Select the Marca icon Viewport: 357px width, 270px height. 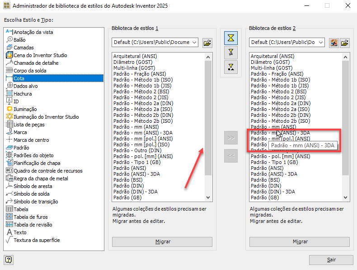point(9,132)
